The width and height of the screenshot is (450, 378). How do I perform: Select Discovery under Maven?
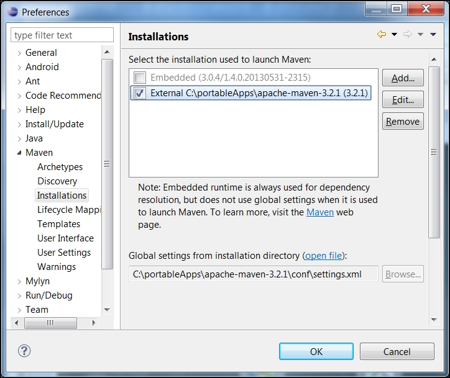[57, 181]
